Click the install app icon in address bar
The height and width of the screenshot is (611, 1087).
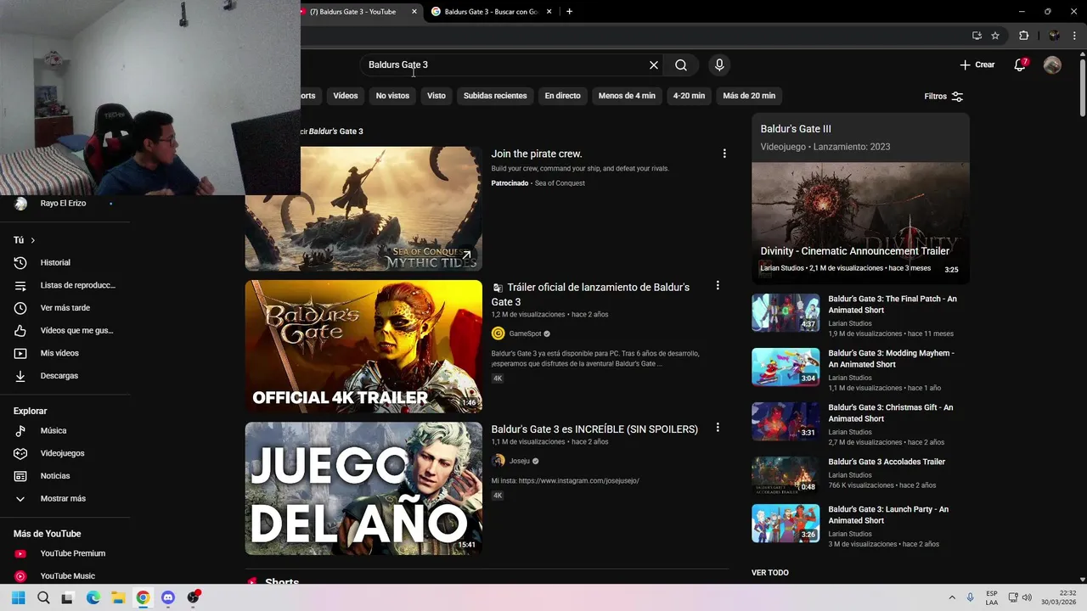977,36
